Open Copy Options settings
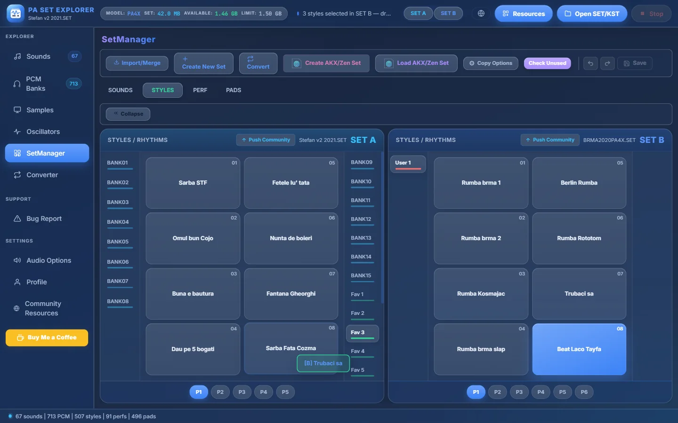678x423 pixels. (491, 63)
